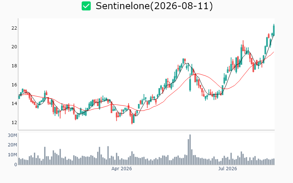Click the Jul 2026 x-axis label

click(x=227, y=169)
